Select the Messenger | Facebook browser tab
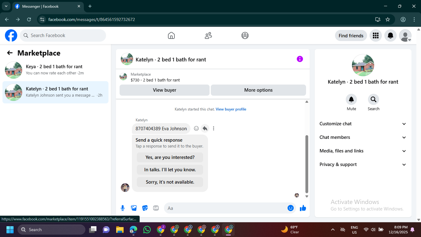The height and width of the screenshot is (237, 421). [48, 6]
